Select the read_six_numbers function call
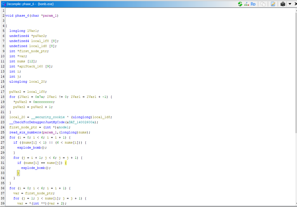 pyautogui.click(x=23, y=132)
